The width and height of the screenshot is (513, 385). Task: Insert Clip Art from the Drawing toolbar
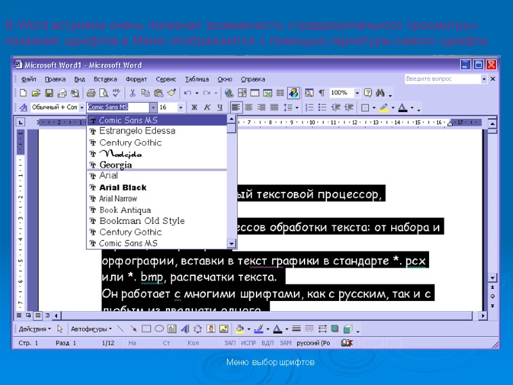211,329
